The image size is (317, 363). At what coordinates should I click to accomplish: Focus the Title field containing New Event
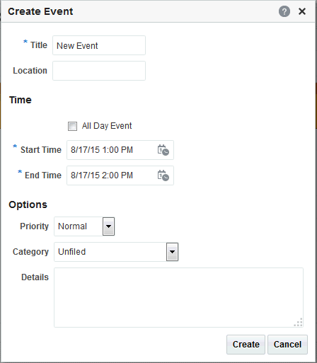[99, 45]
